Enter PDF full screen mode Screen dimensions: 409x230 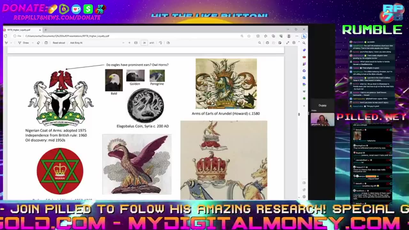288,43
